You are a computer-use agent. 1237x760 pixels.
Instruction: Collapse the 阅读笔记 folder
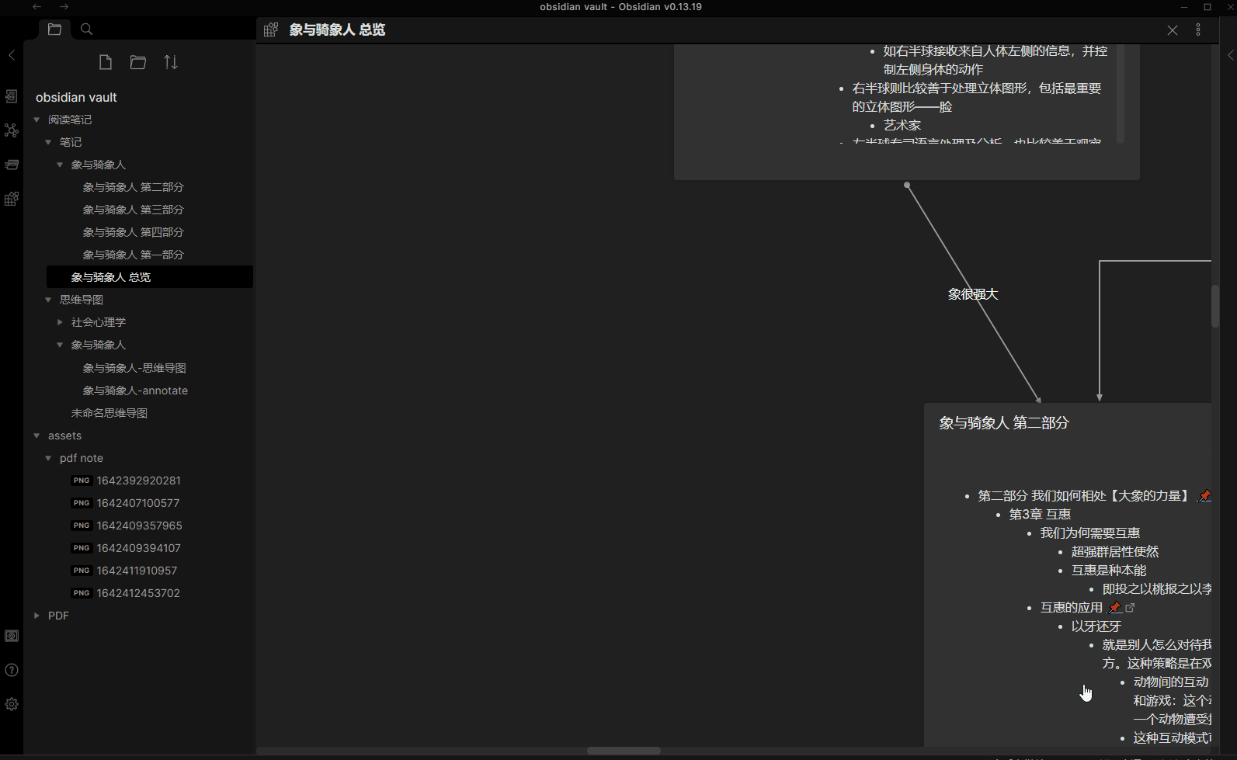pyautogui.click(x=36, y=120)
